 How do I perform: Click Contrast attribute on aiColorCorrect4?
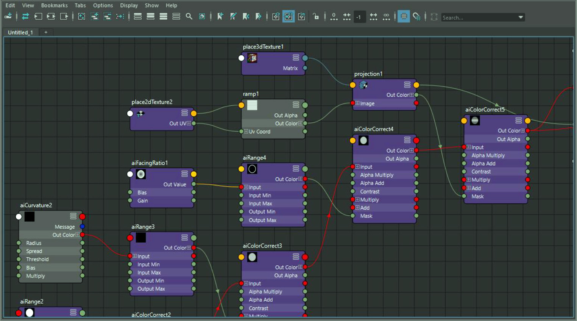tap(370, 191)
